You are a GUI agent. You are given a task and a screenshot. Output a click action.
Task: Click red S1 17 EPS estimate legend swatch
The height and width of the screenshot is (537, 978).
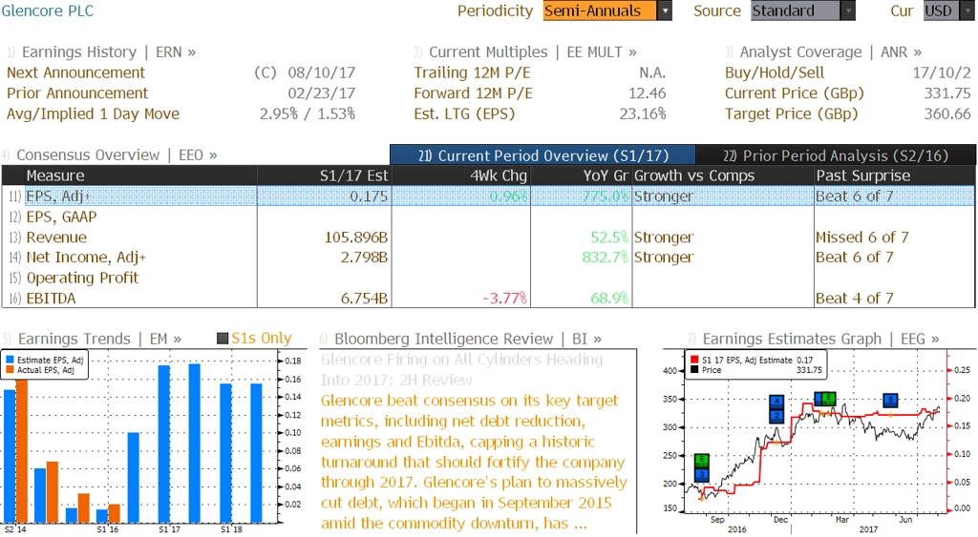694,360
